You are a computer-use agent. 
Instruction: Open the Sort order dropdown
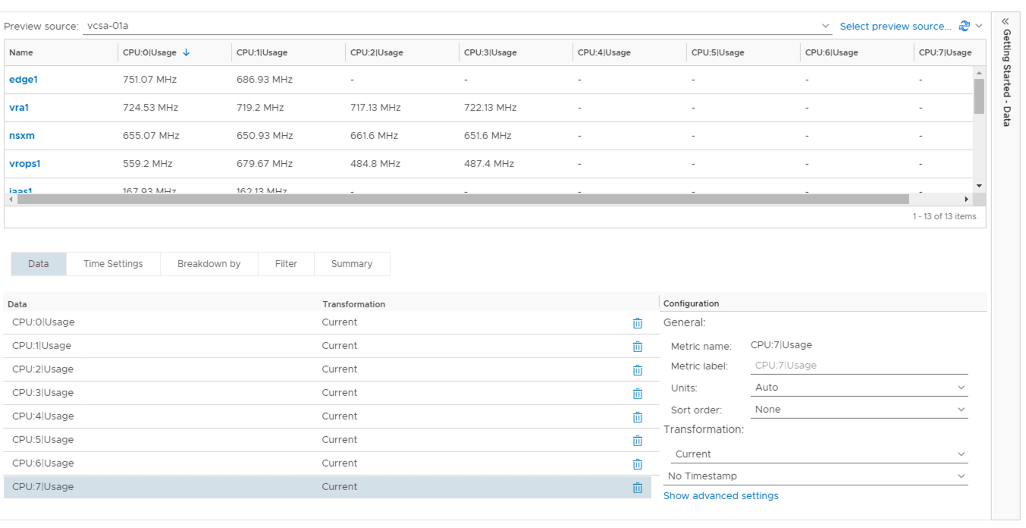pos(858,410)
